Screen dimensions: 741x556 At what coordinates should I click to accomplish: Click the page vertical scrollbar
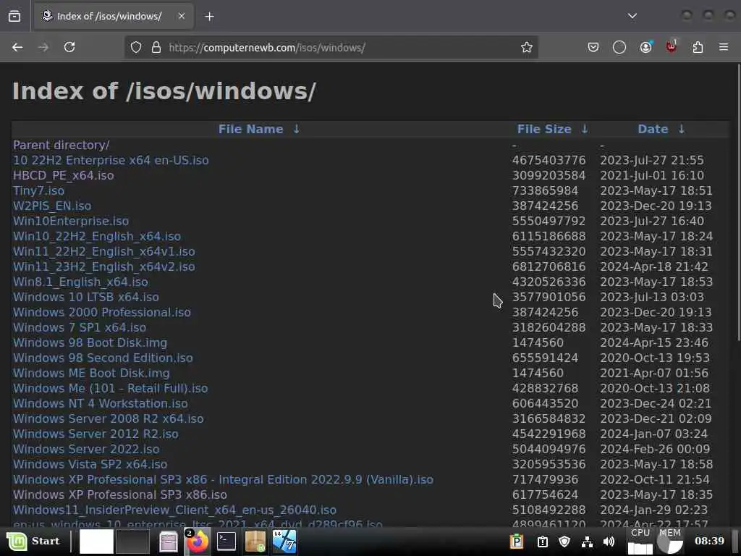738,201
